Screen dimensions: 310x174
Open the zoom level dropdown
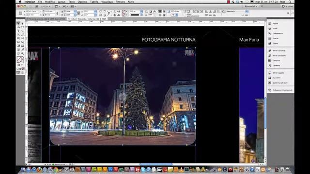click(x=46, y=6)
